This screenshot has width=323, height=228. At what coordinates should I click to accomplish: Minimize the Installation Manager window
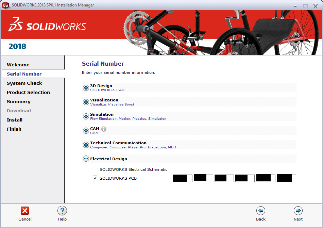295,6
